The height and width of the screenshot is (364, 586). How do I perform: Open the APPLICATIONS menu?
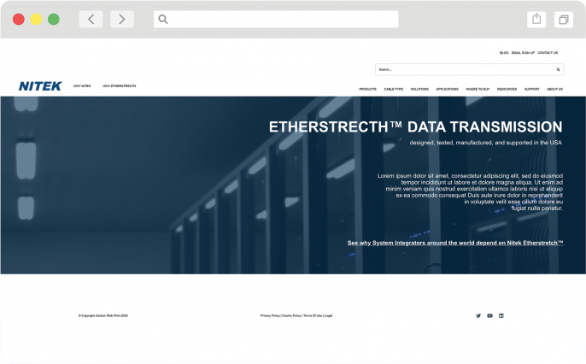[x=447, y=90]
